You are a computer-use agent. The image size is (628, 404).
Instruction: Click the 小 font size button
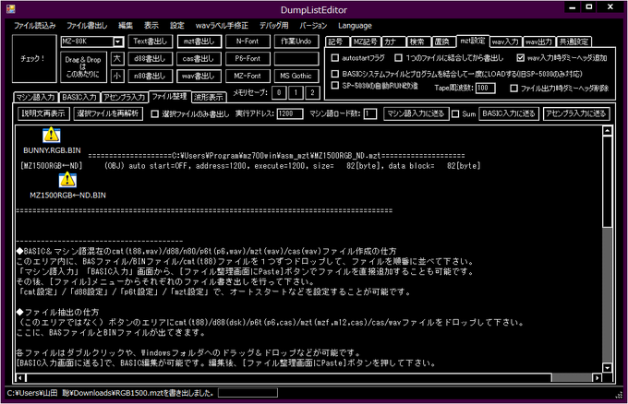tap(117, 76)
